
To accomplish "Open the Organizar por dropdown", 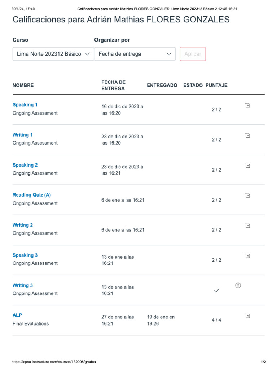I will pos(135,54).
